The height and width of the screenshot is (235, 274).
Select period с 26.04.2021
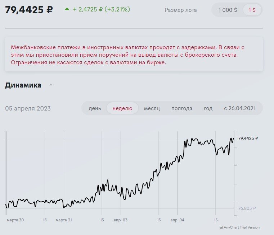(x=239, y=108)
